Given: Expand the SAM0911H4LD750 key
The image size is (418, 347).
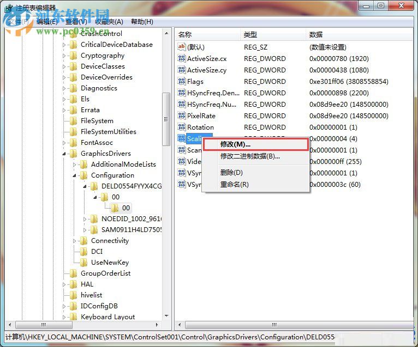Looking at the screenshot, I should pyautogui.click(x=85, y=230).
